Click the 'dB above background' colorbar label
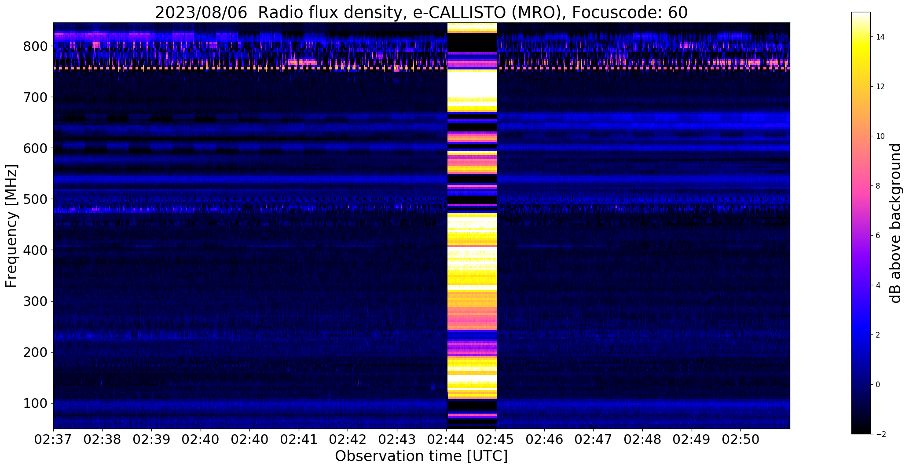 pos(895,223)
